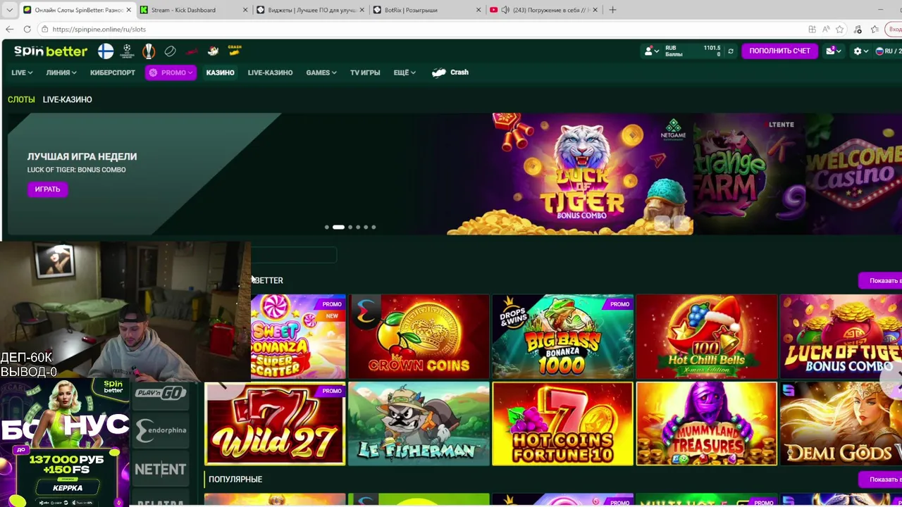Open the RU language selector
The image size is (902, 507).
point(888,51)
